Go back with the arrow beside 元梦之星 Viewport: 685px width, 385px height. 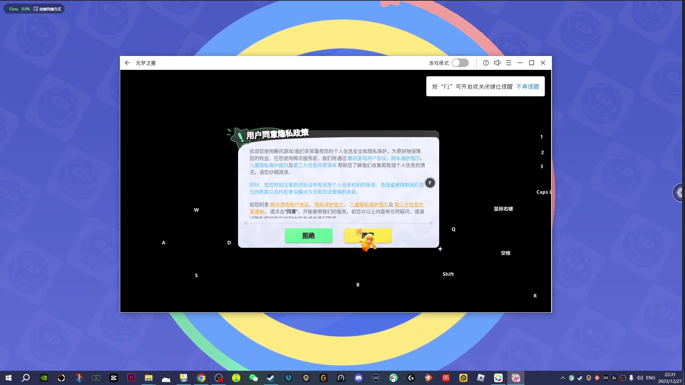click(127, 63)
